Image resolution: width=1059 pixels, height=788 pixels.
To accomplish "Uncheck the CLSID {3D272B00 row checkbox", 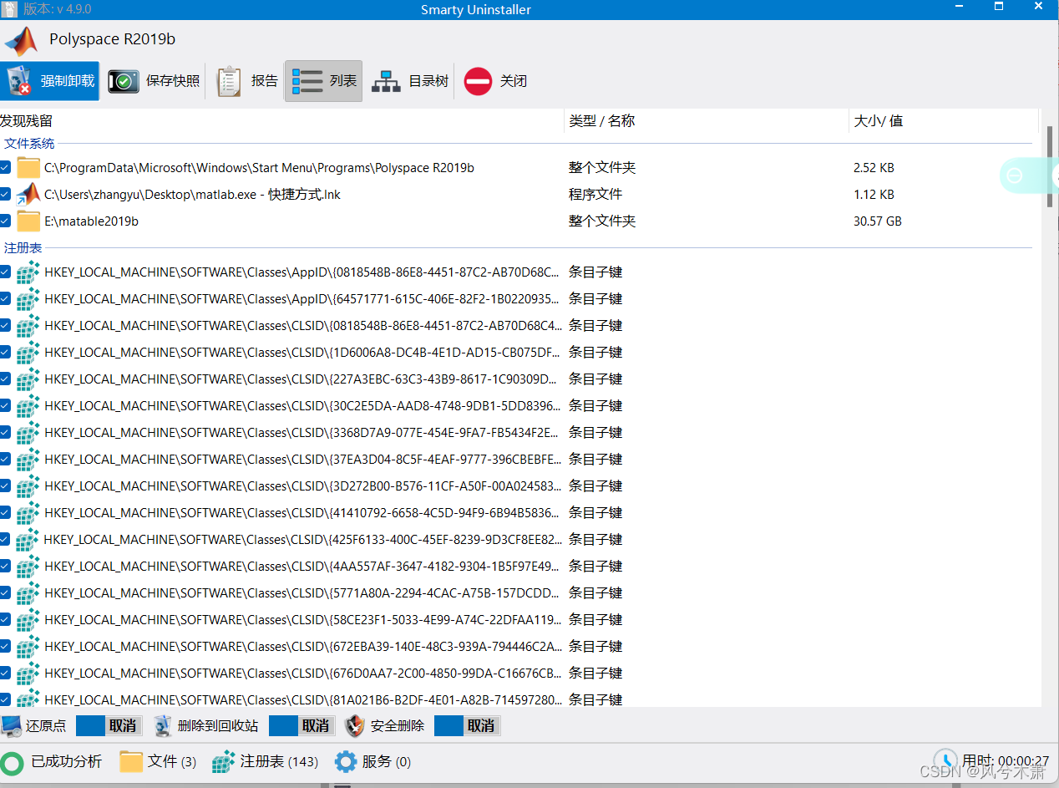I will (6, 486).
